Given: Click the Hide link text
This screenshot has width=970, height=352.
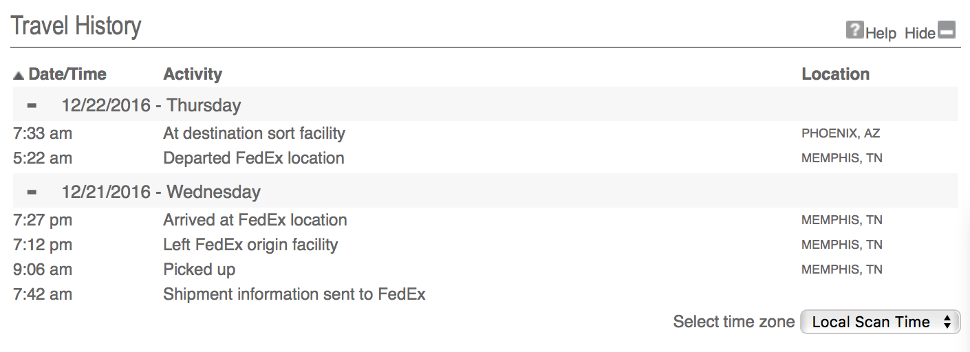Looking at the screenshot, I should pyautogui.click(x=920, y=33).
